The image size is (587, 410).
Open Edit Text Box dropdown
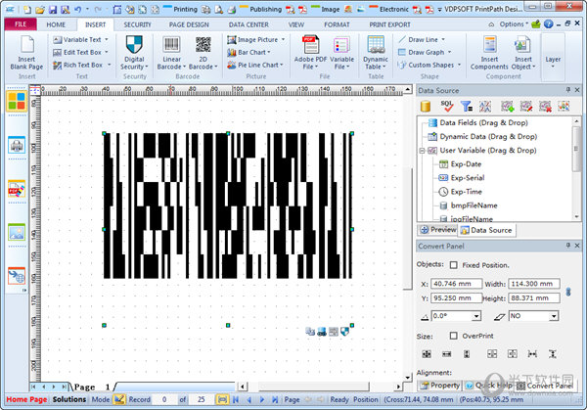click(107, 52)
